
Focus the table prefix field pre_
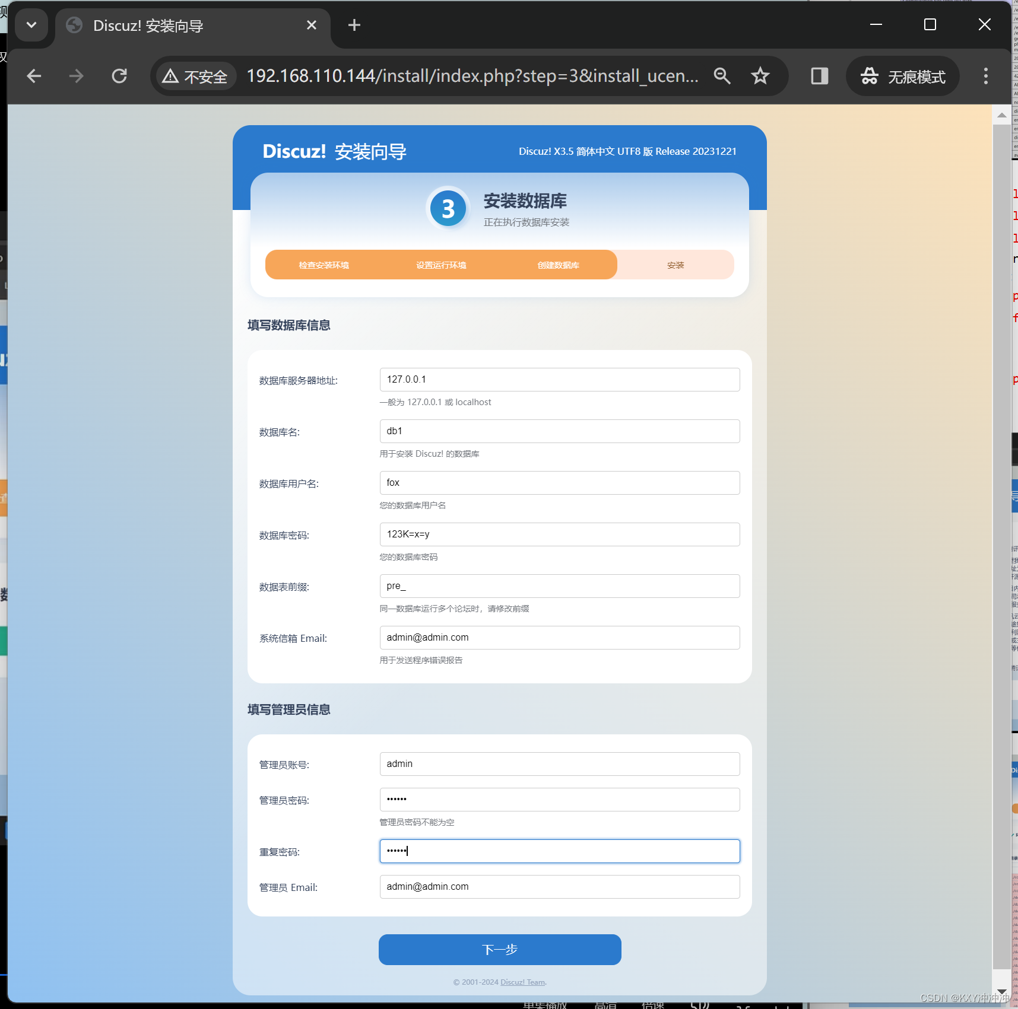coord(560,586)
